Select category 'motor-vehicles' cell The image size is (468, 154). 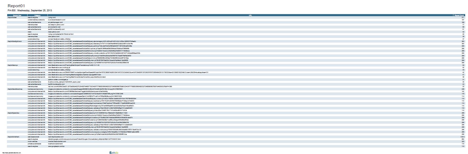33,141
